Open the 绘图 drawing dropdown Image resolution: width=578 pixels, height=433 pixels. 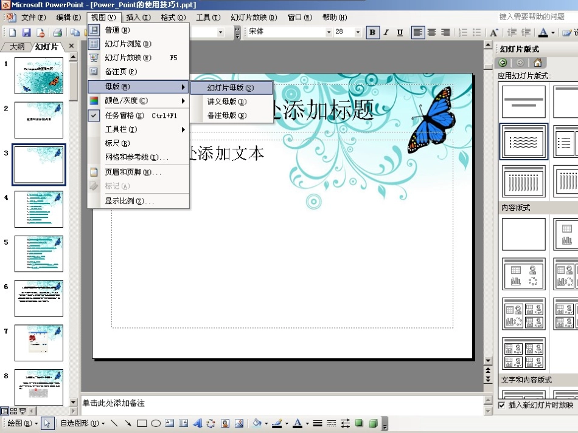tap(22, 423)
